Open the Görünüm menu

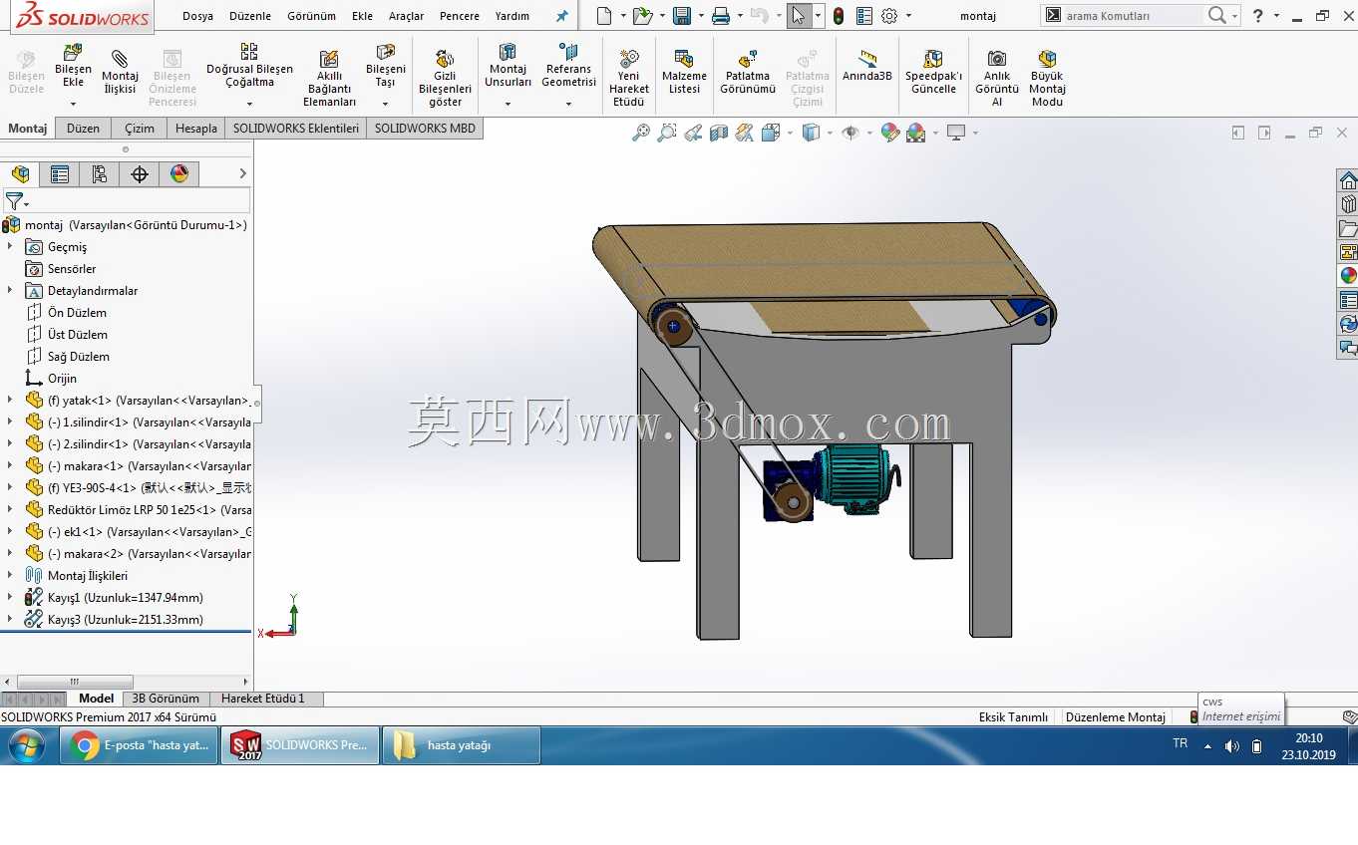[x=311, y=16]
